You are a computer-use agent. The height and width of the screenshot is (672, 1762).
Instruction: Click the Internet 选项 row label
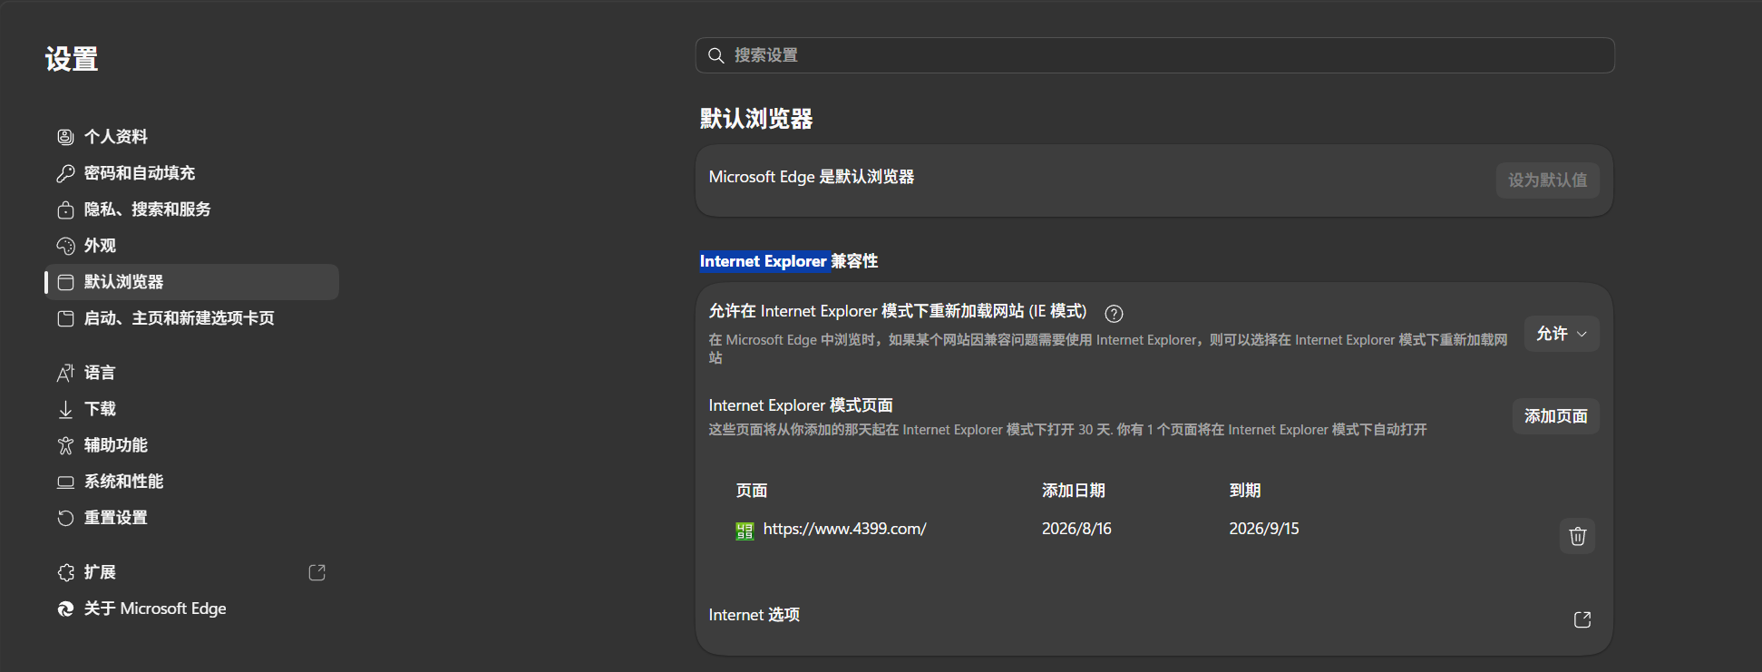pos(754,615)
